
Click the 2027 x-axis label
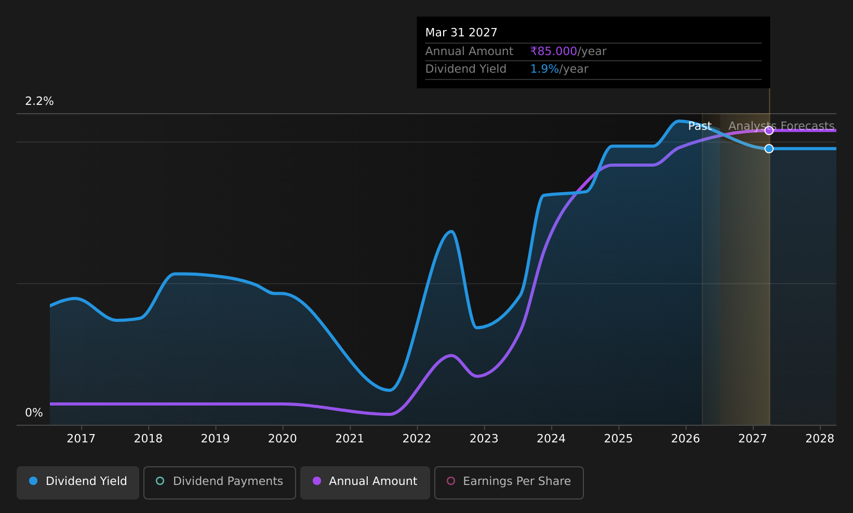point(753,439)
